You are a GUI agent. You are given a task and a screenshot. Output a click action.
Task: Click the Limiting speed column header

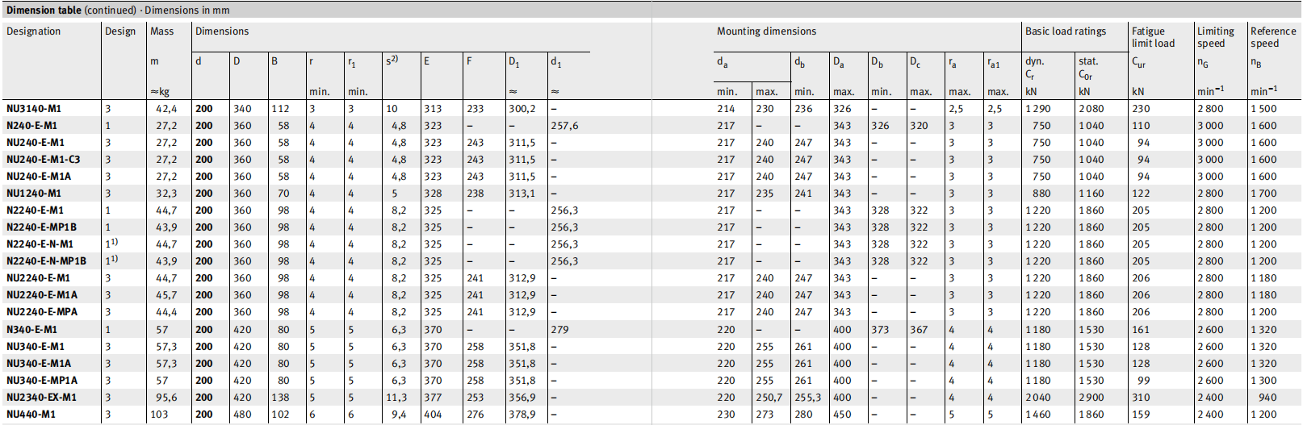click(x=1216, y=37)
